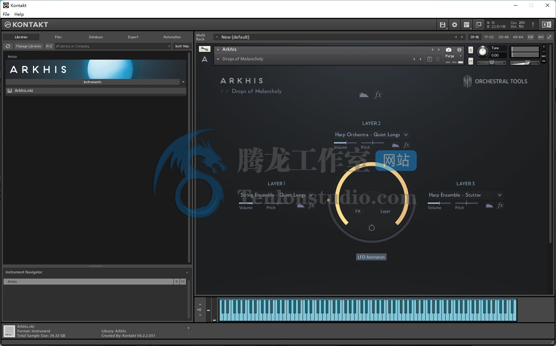The height and width of the screenshot is (346, 556).
Task: Solo the Arkhis instrument in the header
Action: [471, 50]
